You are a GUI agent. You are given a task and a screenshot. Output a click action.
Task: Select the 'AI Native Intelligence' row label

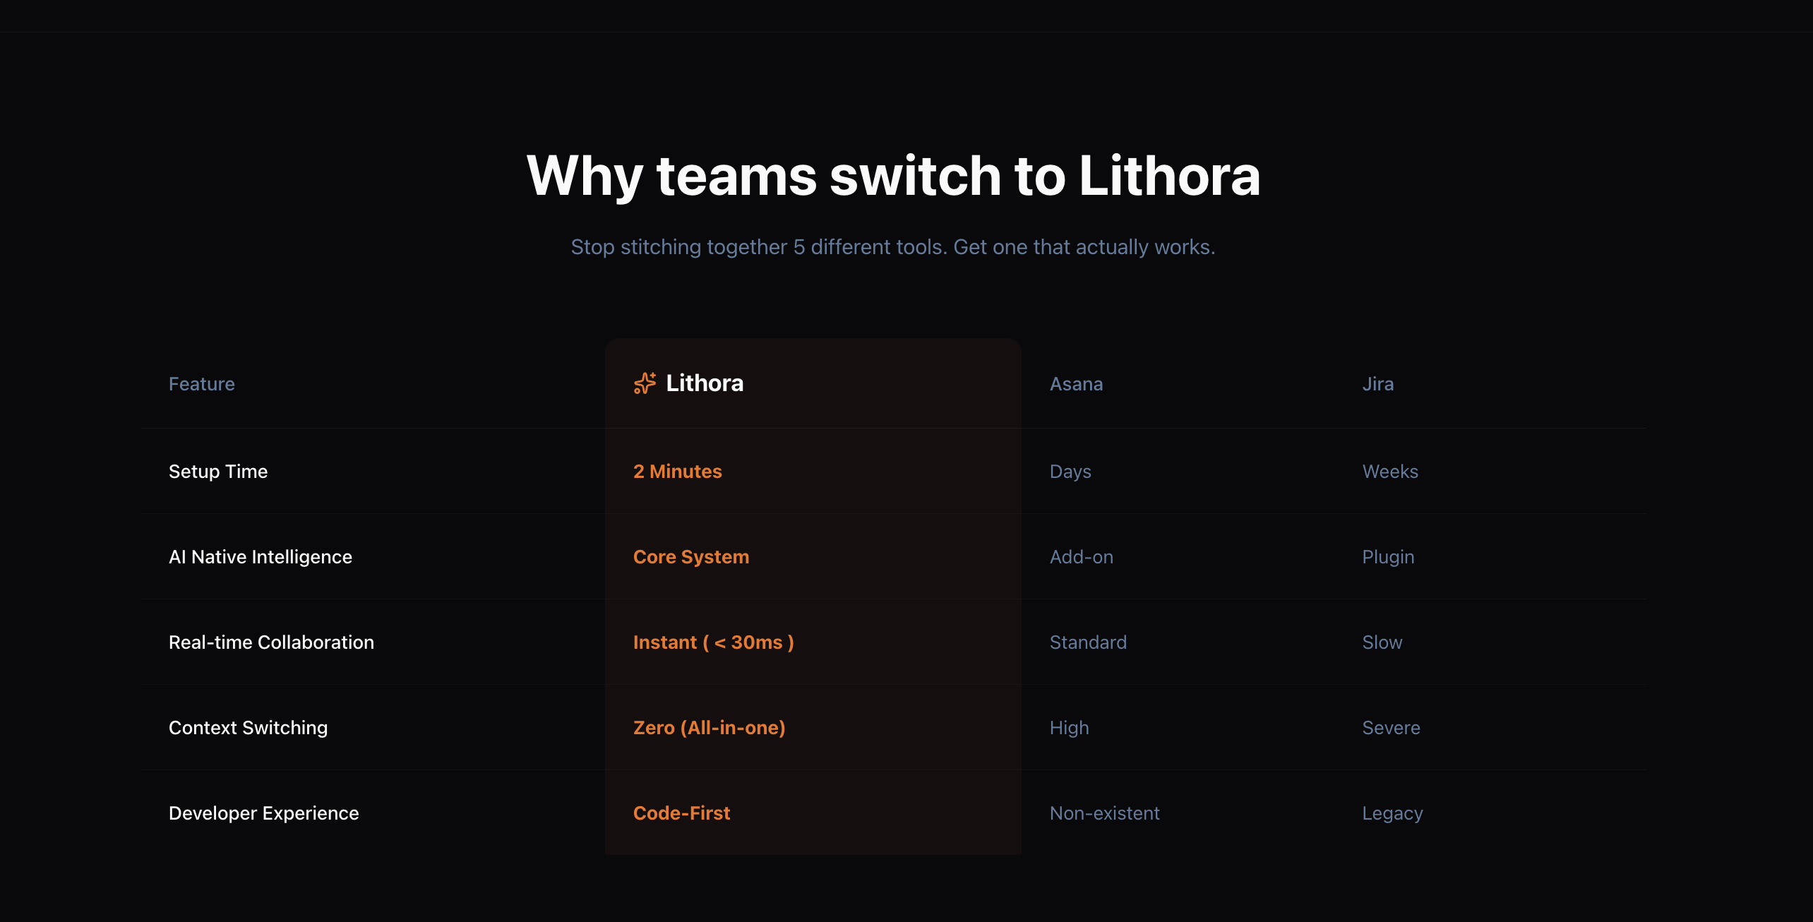point(260,556)
